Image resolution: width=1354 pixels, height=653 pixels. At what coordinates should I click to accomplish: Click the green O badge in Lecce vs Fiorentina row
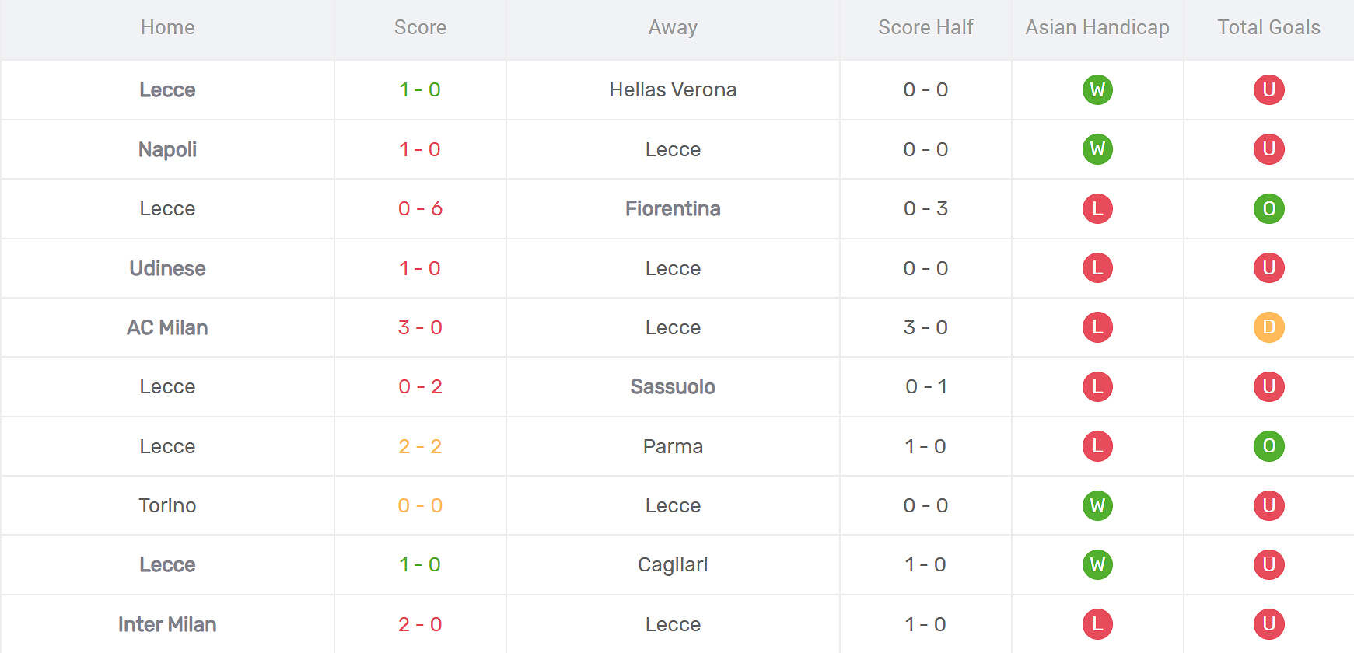click(x=1268, y=208)
